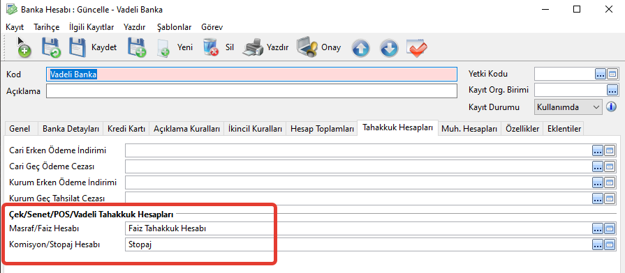Open lookup for Masraf/Faiz Hesabı

pos(597,228)
